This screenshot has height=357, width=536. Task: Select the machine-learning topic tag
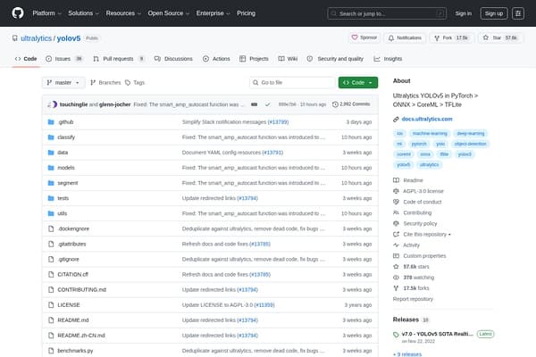(x=430, y=133)
